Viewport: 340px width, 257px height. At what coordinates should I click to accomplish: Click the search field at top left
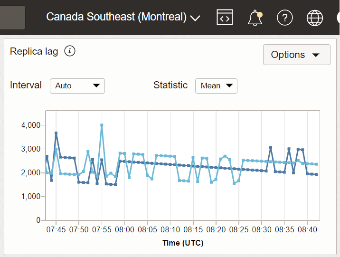pos(12,18)
